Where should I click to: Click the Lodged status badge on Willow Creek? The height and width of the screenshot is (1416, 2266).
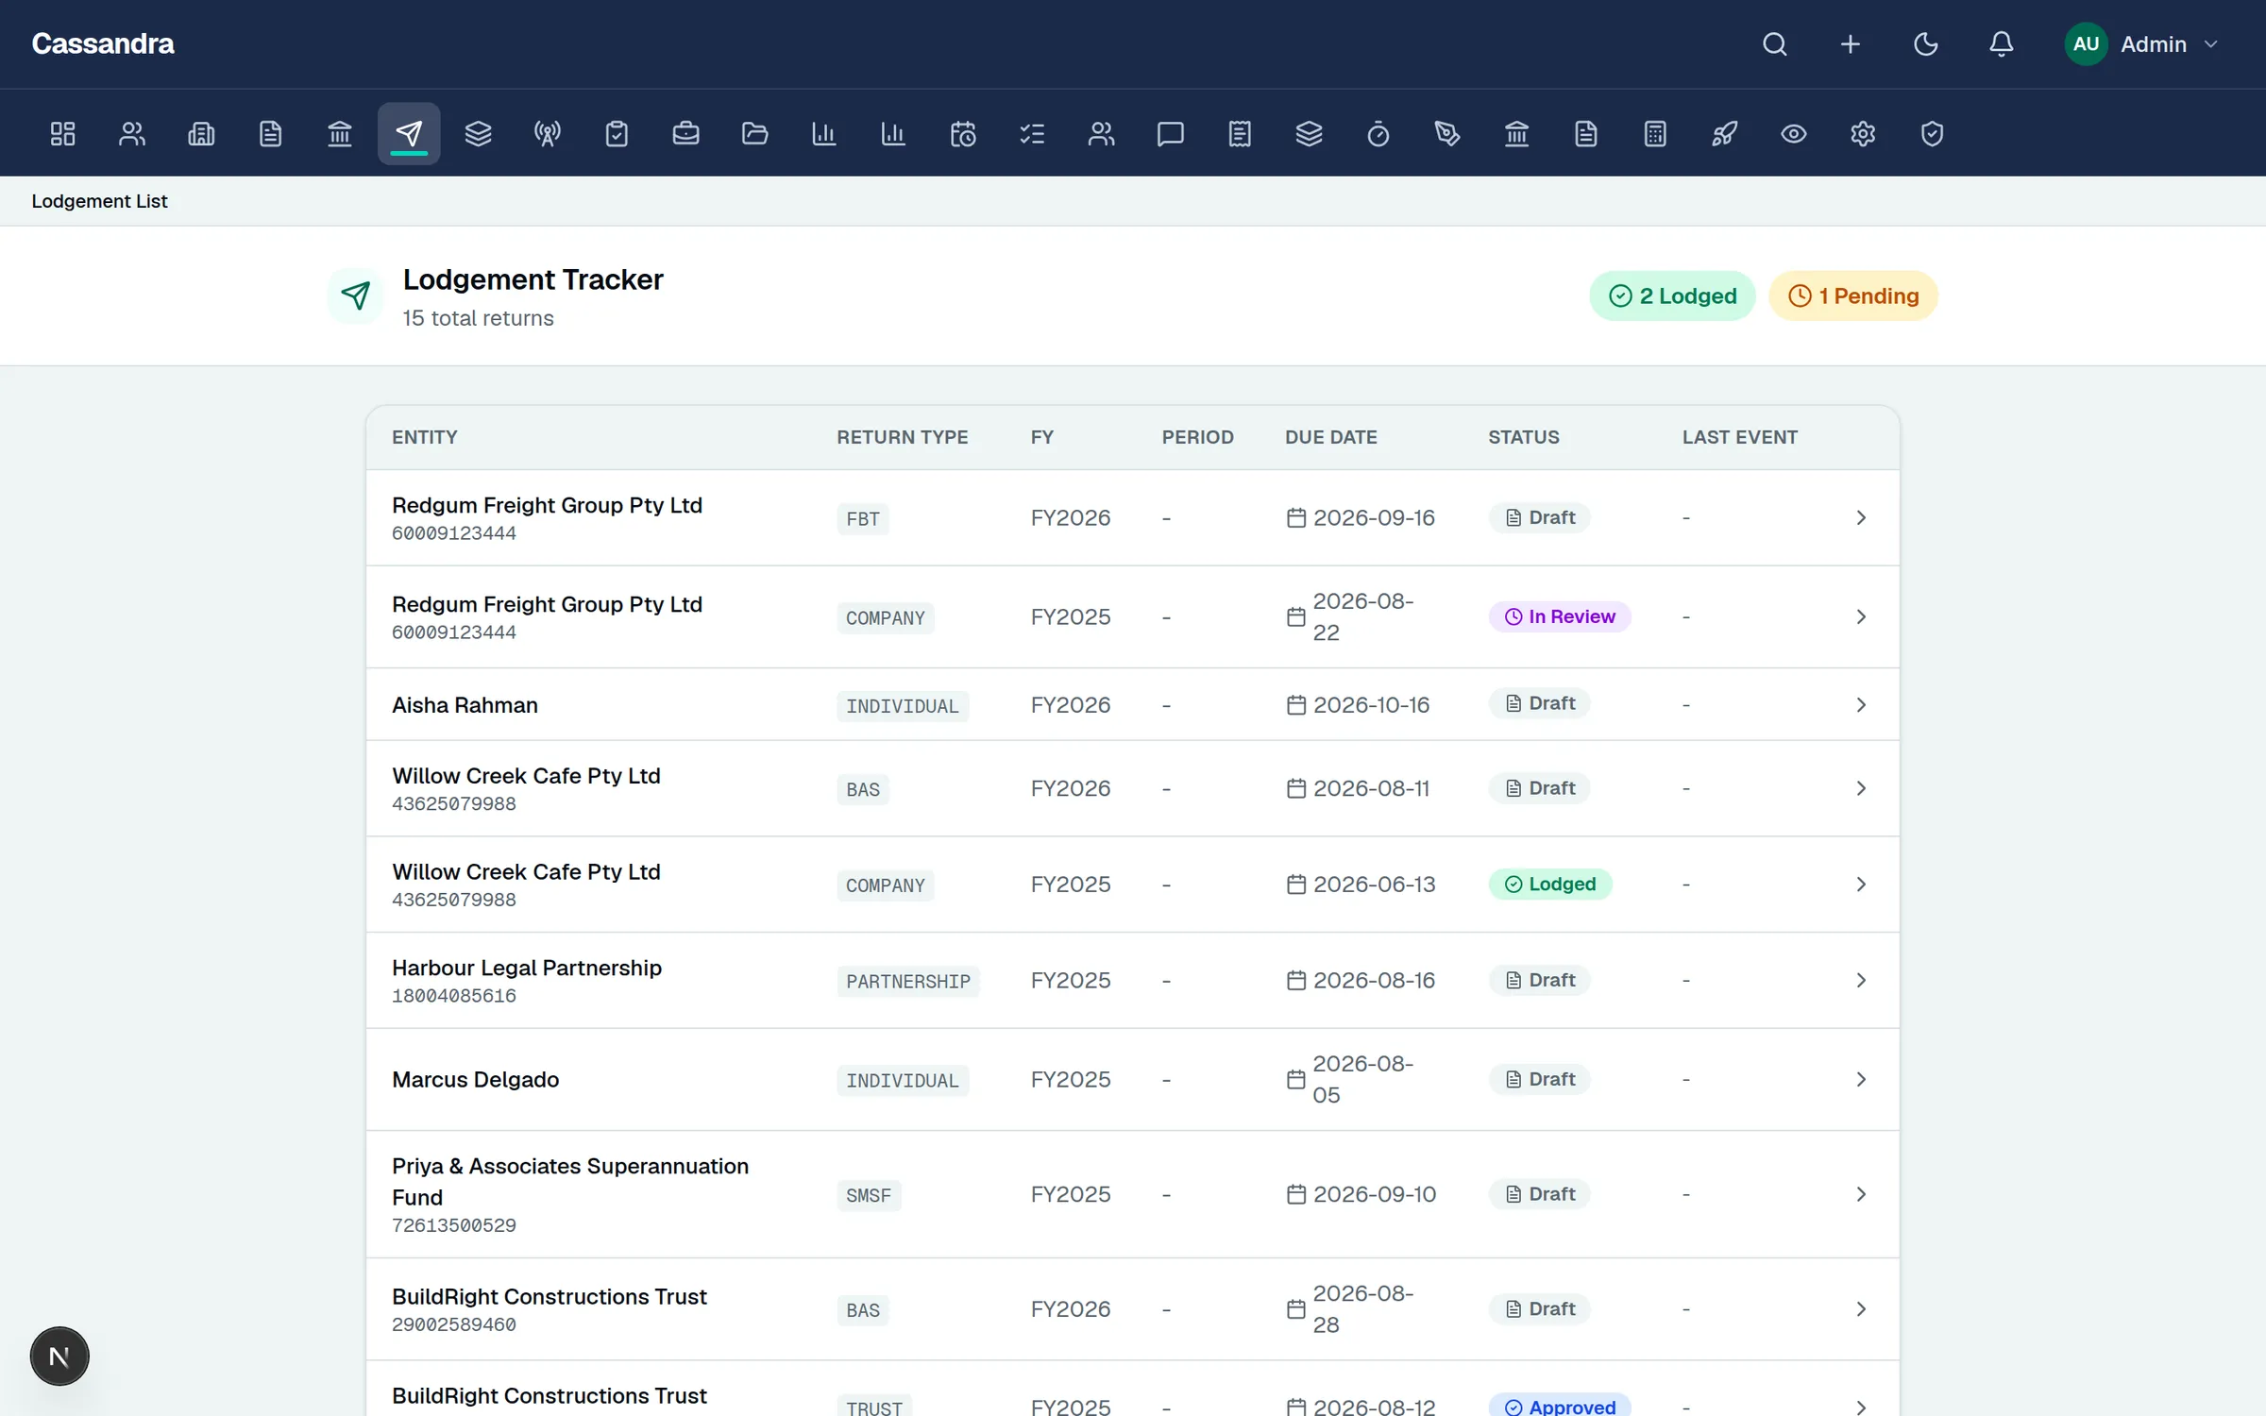pyautogui.click(x=1550, y=885)
